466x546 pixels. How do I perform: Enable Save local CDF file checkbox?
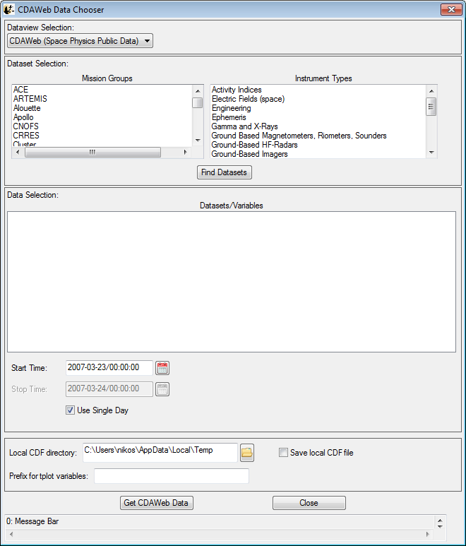click(x=283, y=453)
